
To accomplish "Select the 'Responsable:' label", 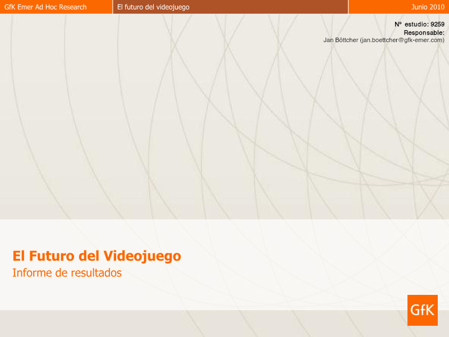I will tap(424, 33).
